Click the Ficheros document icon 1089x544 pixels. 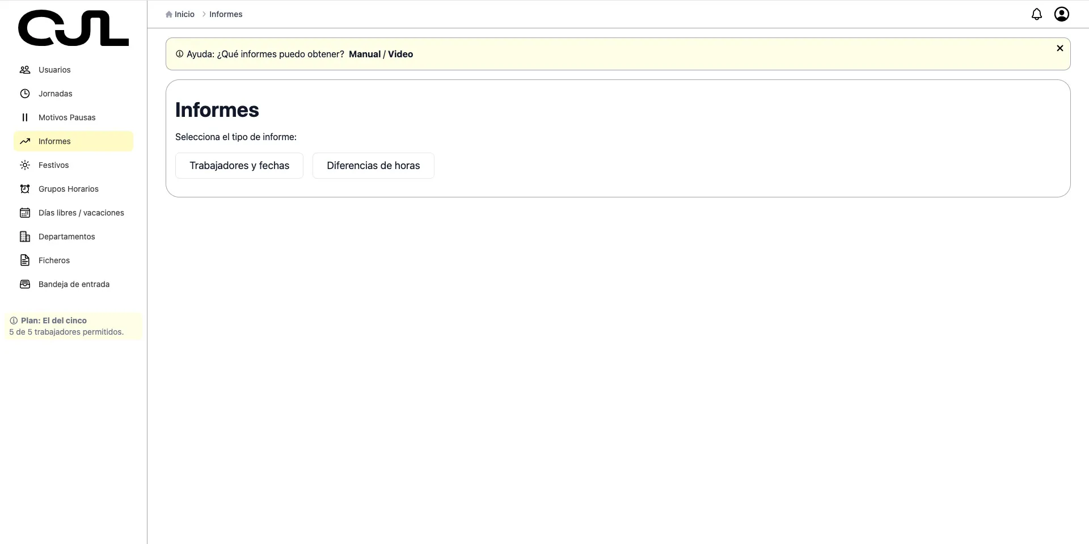(25, 260)
